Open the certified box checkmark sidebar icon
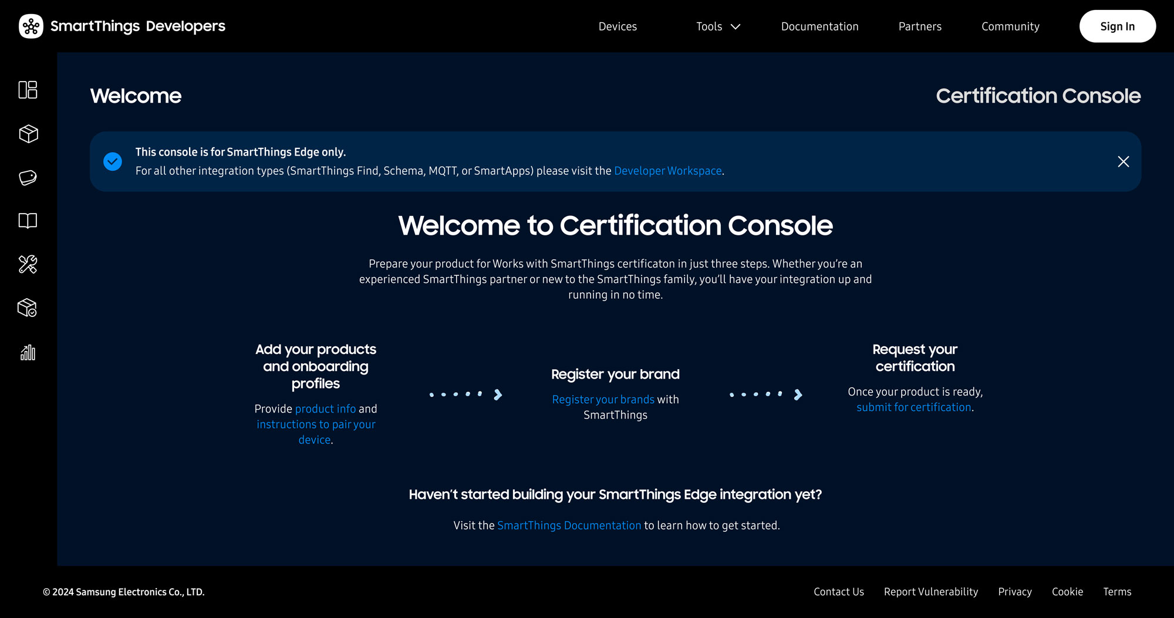The height and width of the screenshot is (618, 1174). pos(28,308)
